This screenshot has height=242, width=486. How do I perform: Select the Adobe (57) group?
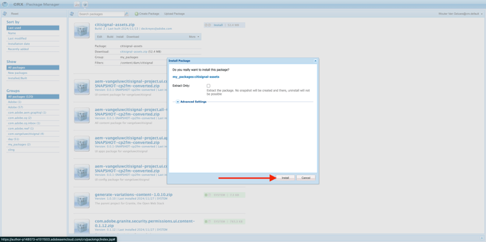click(x=33, y=107)
